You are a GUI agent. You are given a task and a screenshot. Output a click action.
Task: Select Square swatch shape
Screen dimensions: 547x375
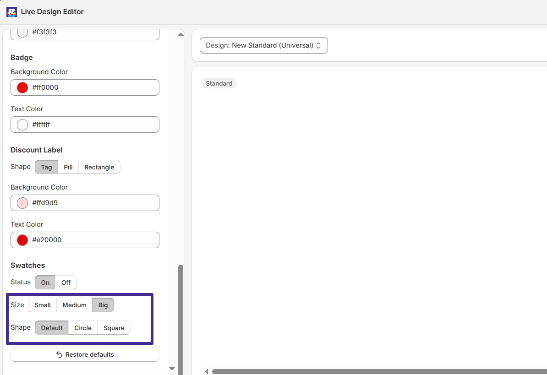114,328
